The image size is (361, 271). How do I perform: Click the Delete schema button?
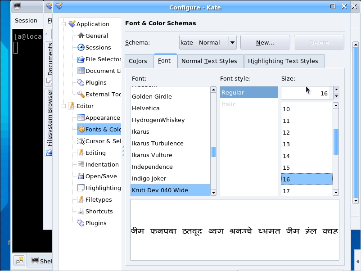[319, 42]
